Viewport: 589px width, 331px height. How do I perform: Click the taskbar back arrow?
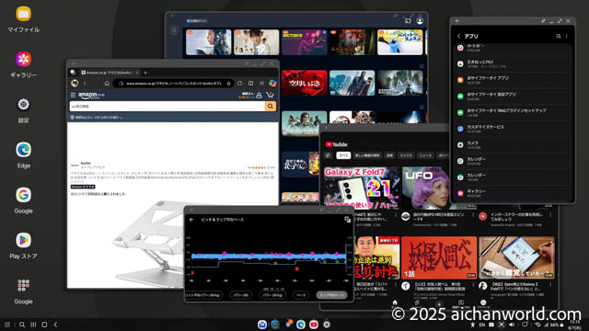tap(55, 325)
